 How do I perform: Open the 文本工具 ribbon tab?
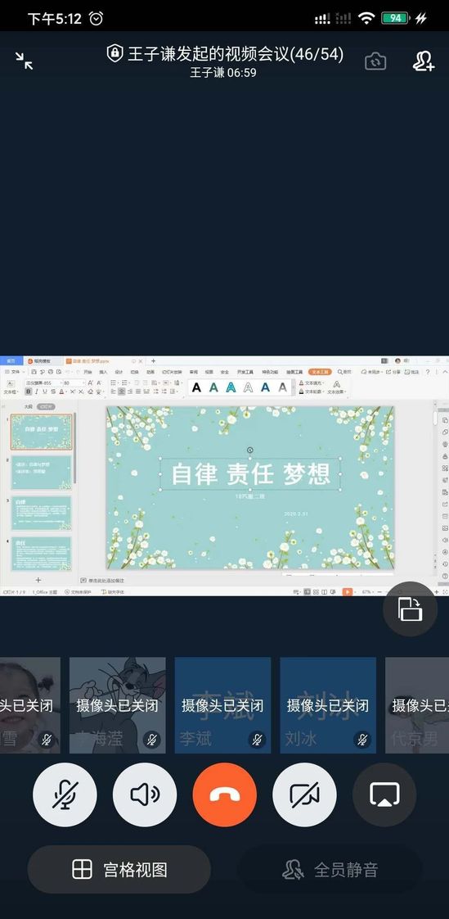click(321, 372)
